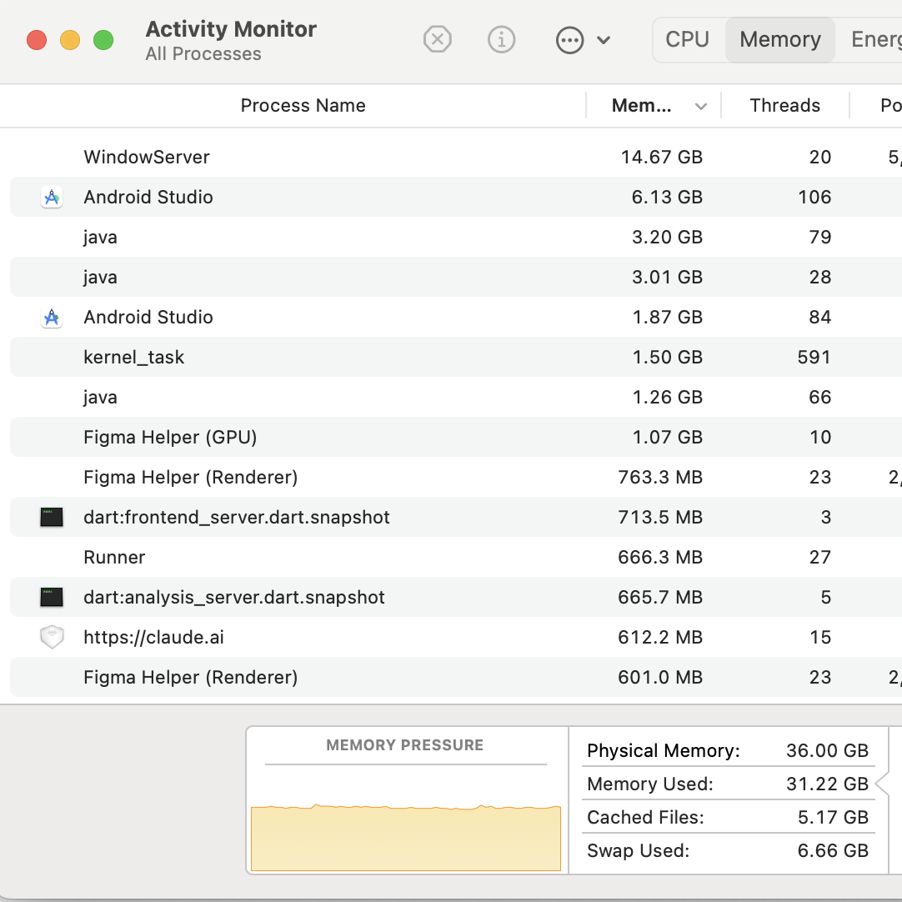
Task: Click the Stop process octagon icon
Action: (x=437, y=39)
